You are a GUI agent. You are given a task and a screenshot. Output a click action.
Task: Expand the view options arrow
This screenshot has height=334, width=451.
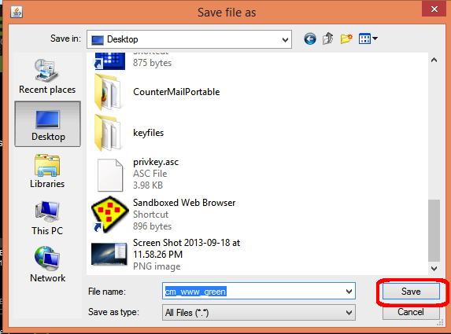coord(375,38)
